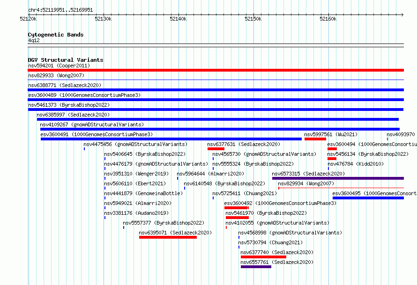Click esv3600492 (1000GenomesConsortiumPhase3) label
417x285 pixels.
pos(280,203)
